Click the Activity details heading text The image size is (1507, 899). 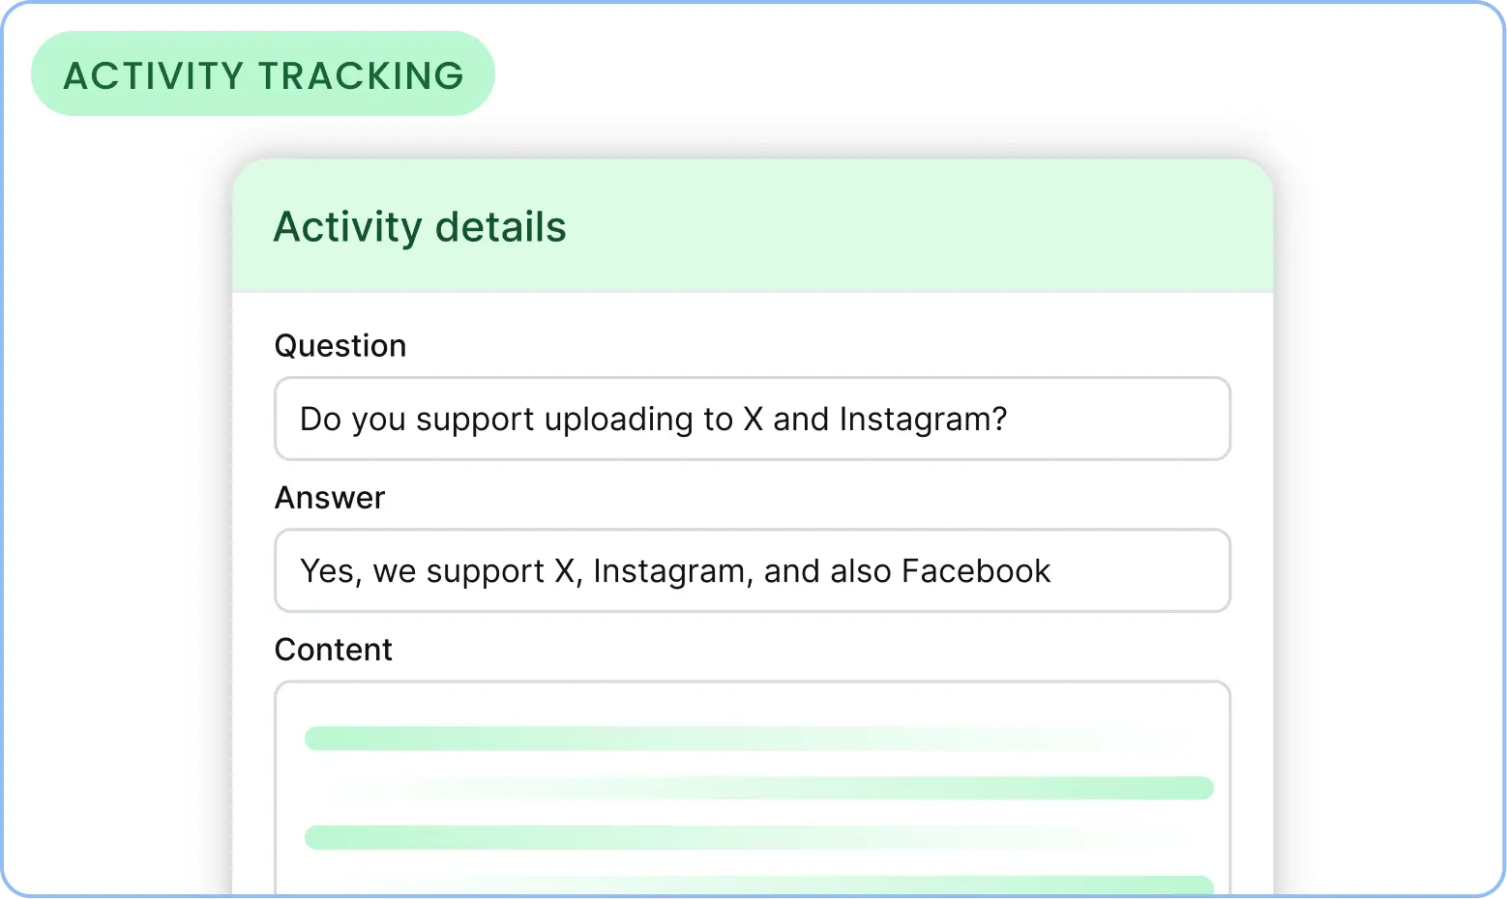coord(420,227)
